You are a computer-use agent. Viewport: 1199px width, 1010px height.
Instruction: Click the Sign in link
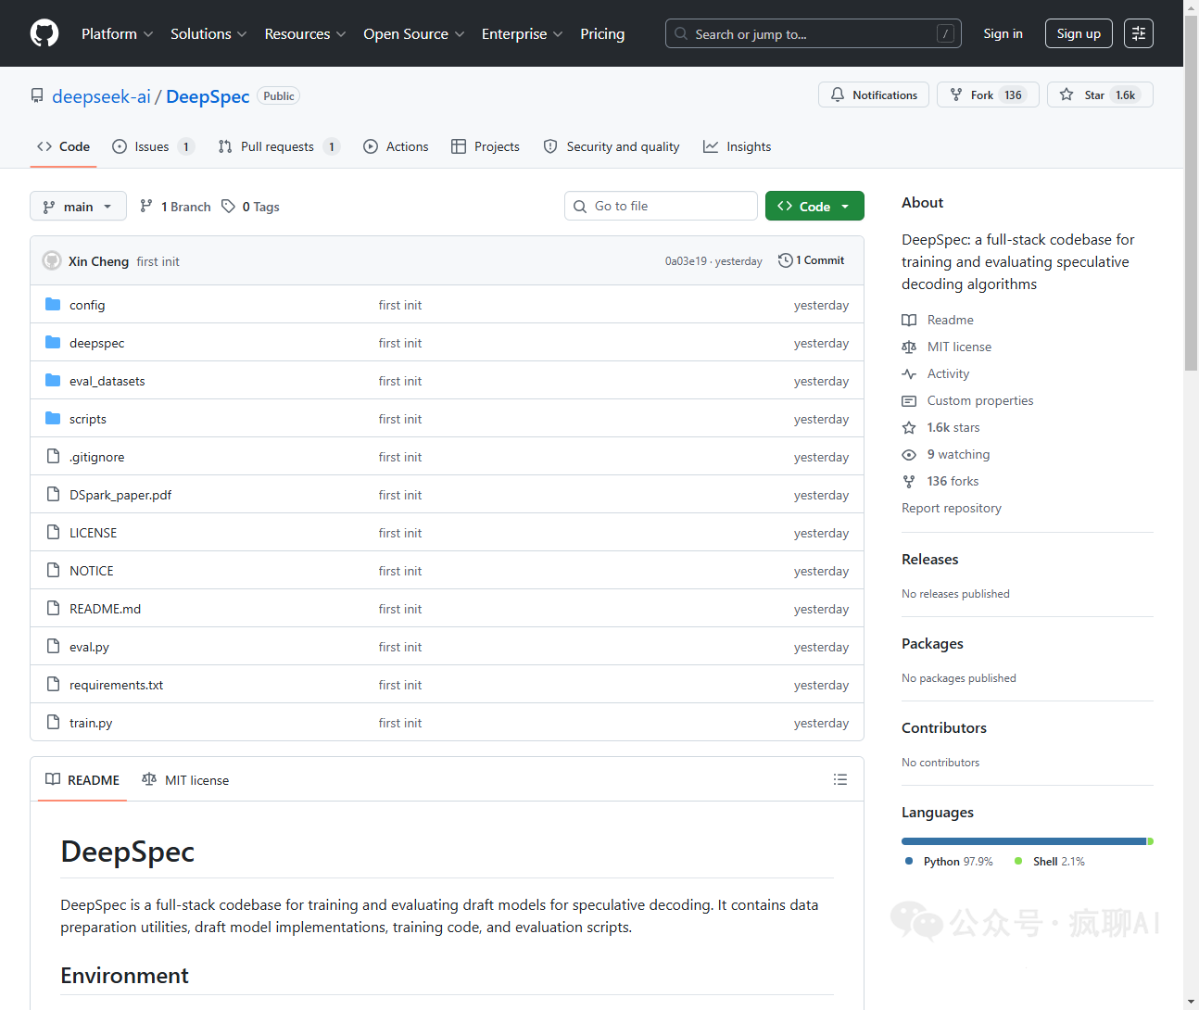click(x=1003, y=33)
